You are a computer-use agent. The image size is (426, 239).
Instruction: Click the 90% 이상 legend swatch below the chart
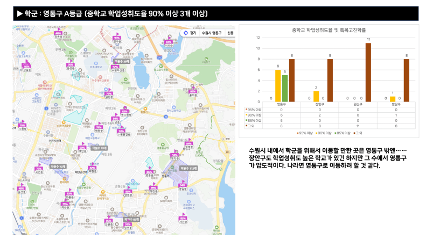coord(316,133)
